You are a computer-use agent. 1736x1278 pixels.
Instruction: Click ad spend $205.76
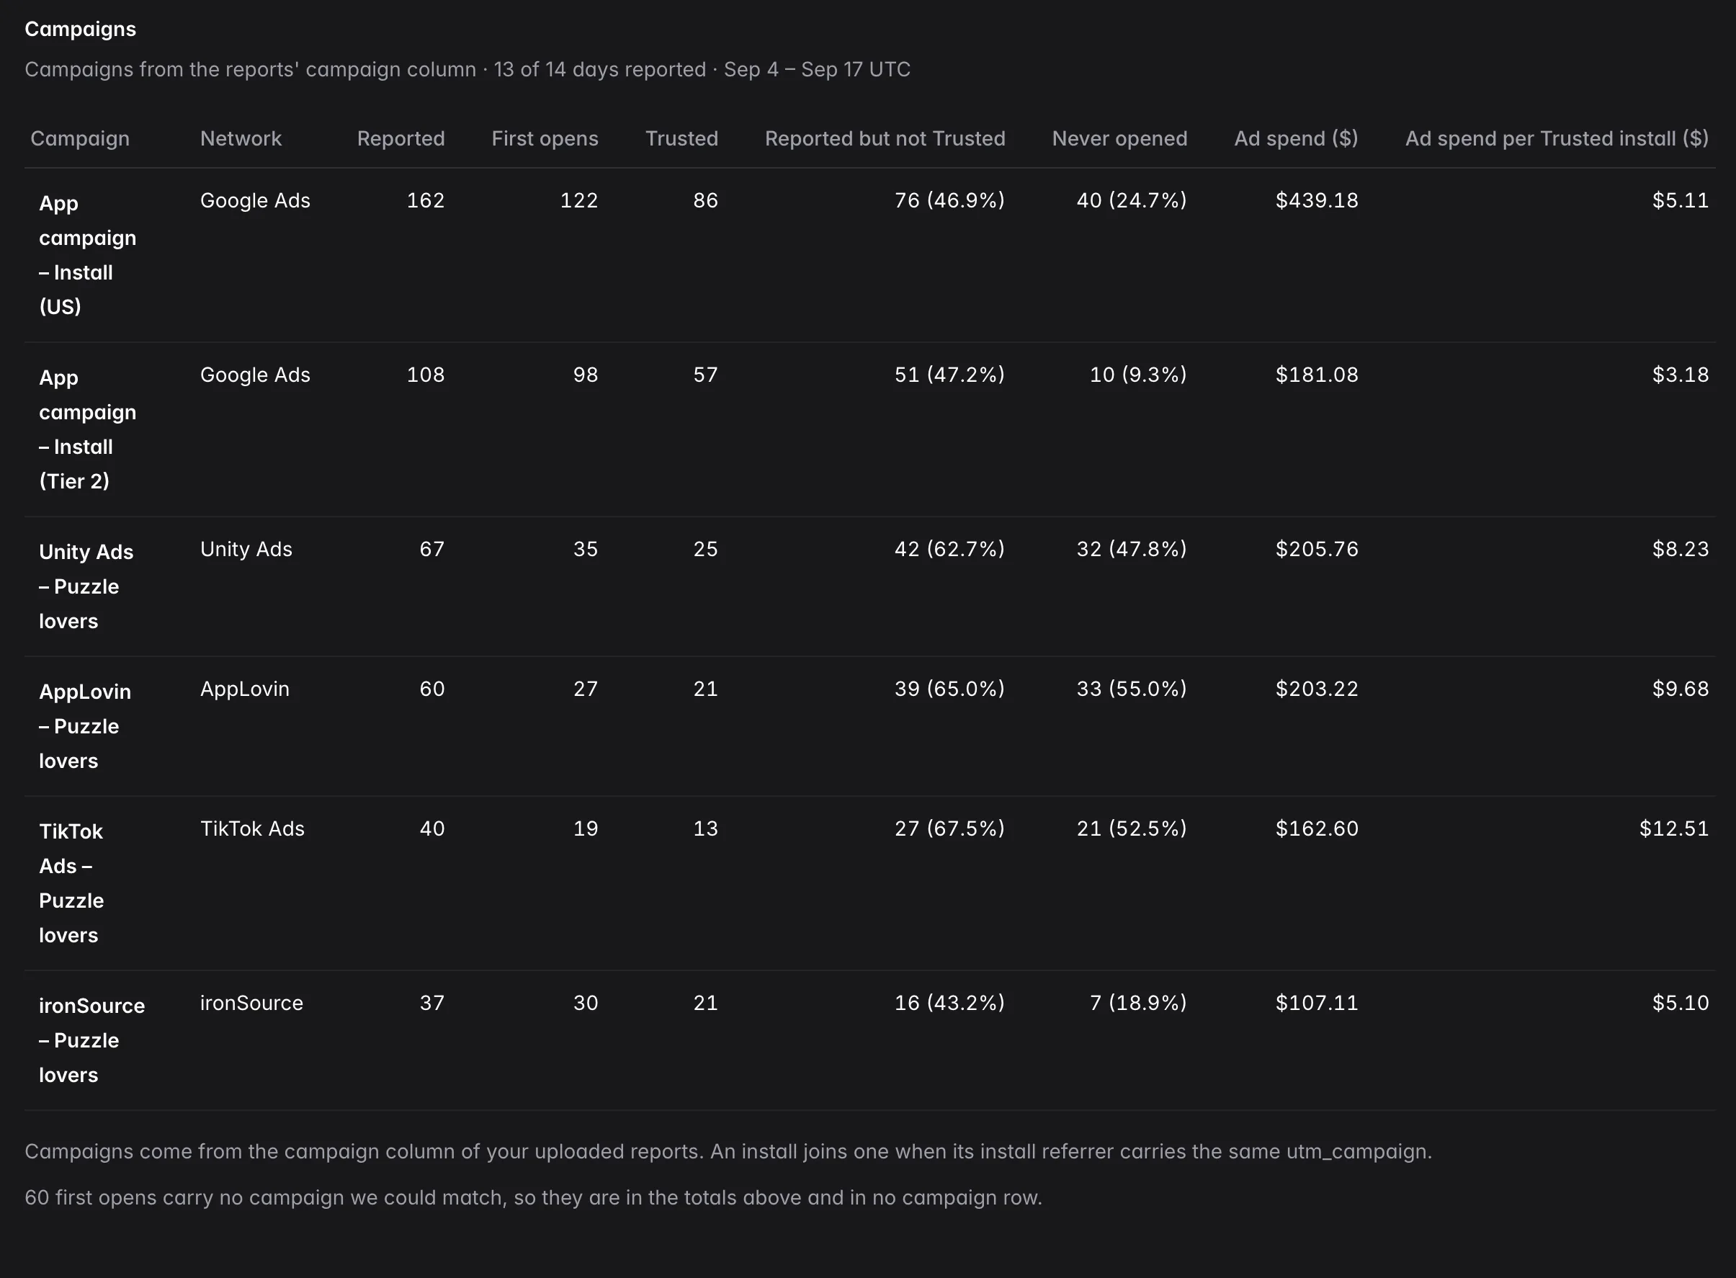[x=1317, y=549]
